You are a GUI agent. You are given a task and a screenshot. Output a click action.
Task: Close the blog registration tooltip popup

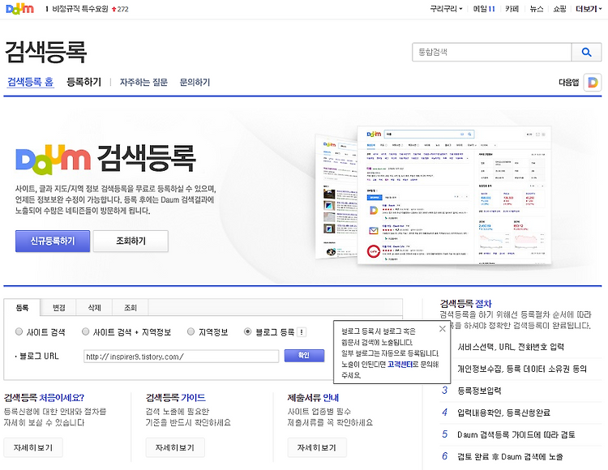pos(442,329)
